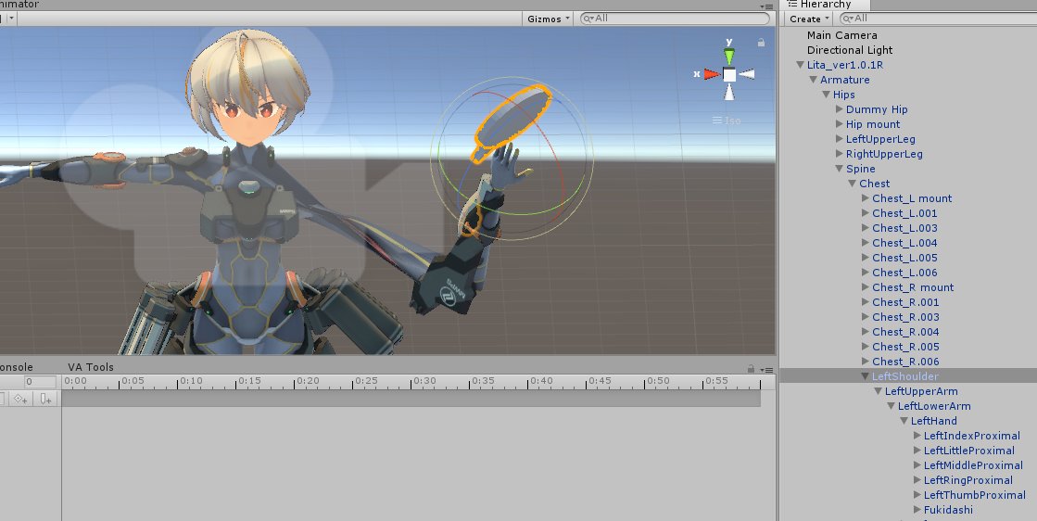Open the Create dropdown in Hierarchy

809,19
